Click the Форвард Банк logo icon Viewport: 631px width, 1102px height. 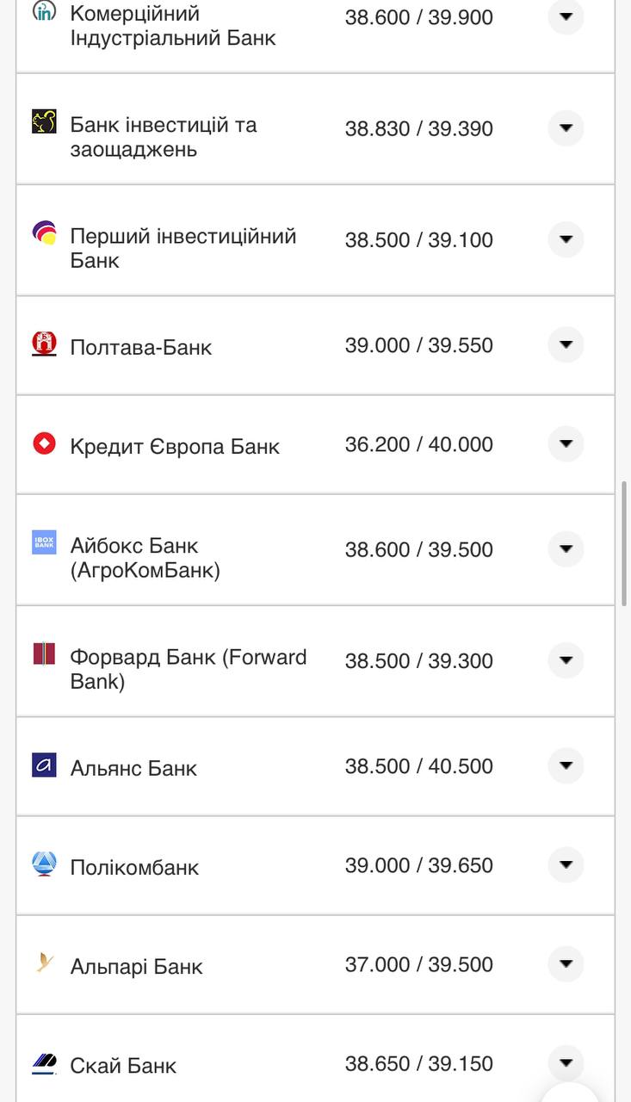44,654
